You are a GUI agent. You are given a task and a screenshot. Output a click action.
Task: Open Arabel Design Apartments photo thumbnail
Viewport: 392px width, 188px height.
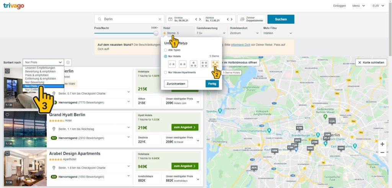point(25,168)
